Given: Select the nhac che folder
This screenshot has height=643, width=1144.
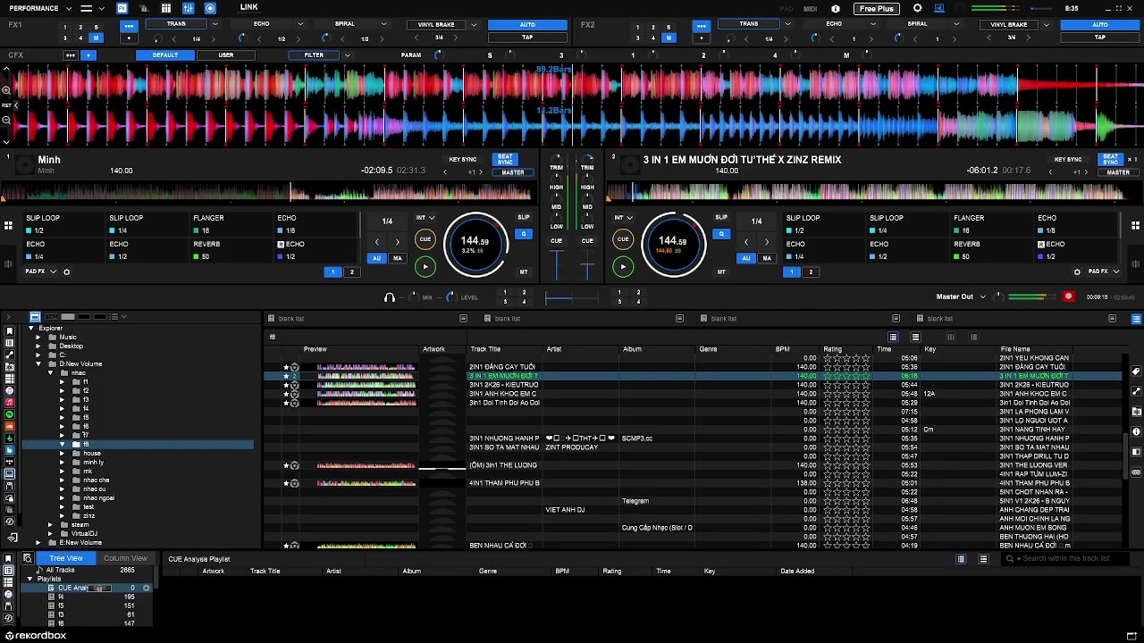Looking at the screenshot, I should pos(97,480).
